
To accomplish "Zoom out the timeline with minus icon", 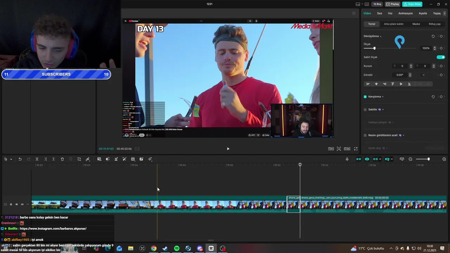I will click(410, 159).
